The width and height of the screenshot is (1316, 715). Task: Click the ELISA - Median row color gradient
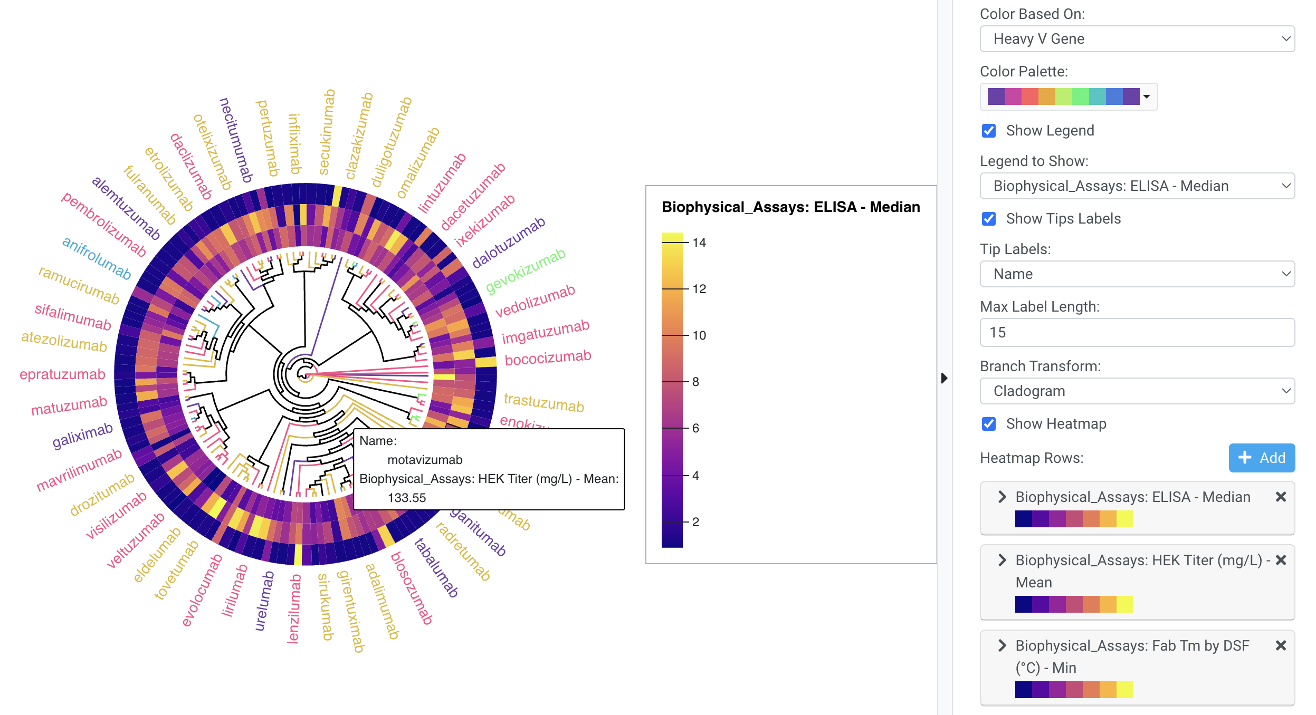(x=1073, y=519)
